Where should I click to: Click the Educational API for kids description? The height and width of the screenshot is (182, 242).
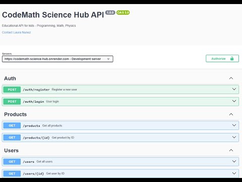pos(39,26)
